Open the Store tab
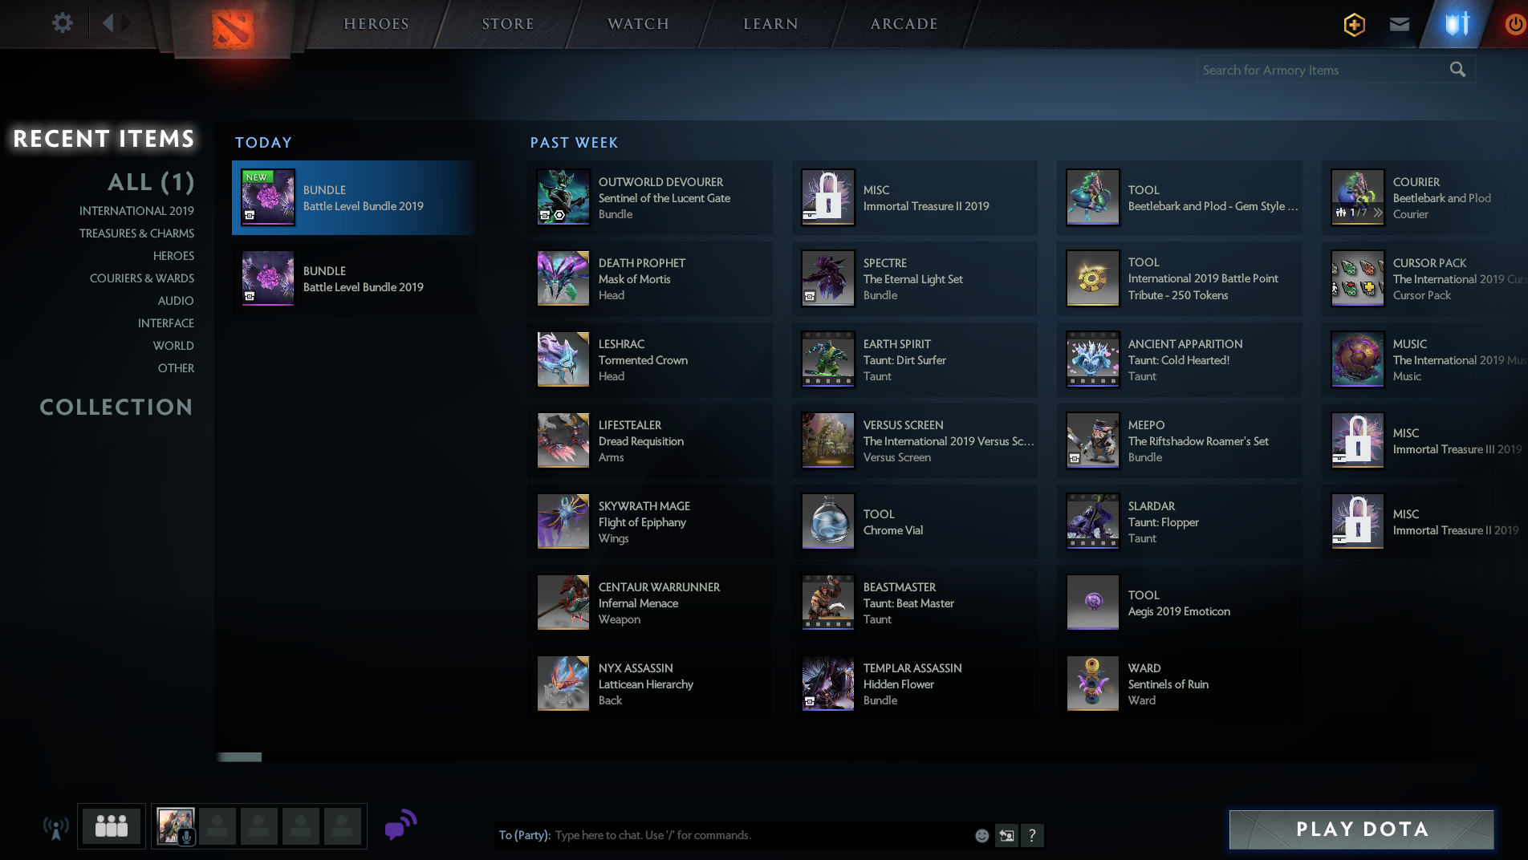1528x860 pixels. pyautogui.click(x=508, y=24)
